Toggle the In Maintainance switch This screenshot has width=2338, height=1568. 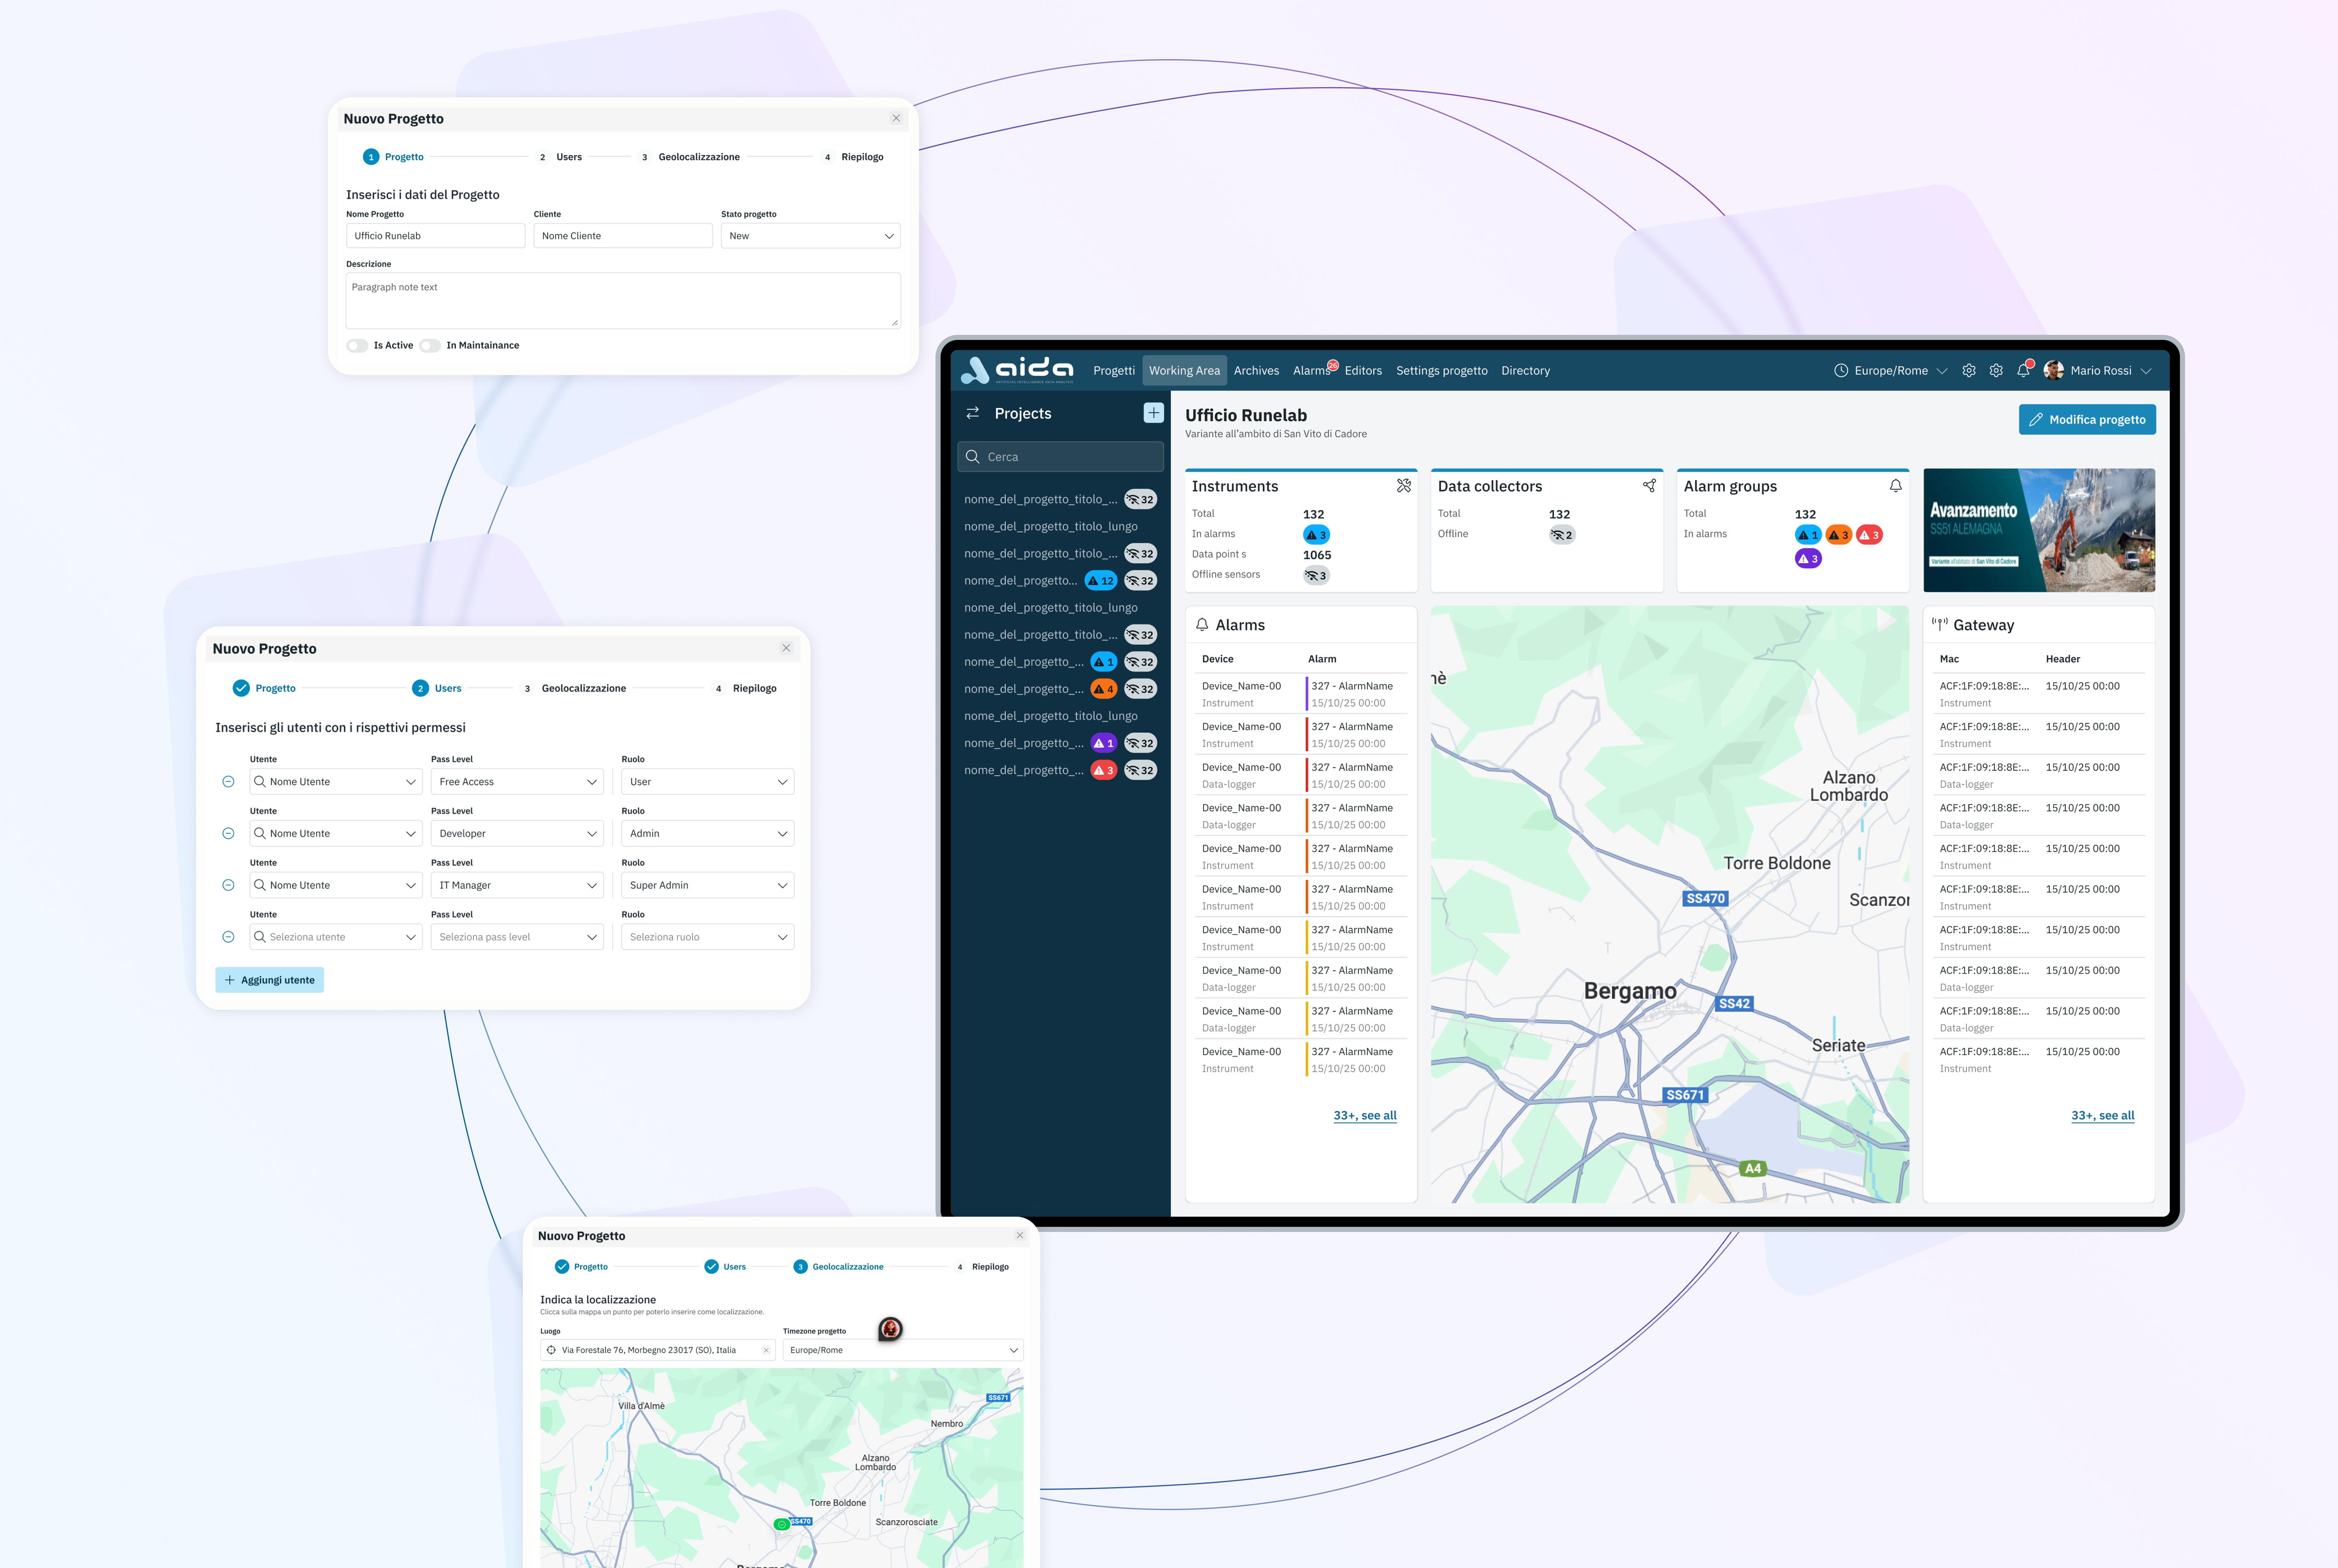[430, 346]
